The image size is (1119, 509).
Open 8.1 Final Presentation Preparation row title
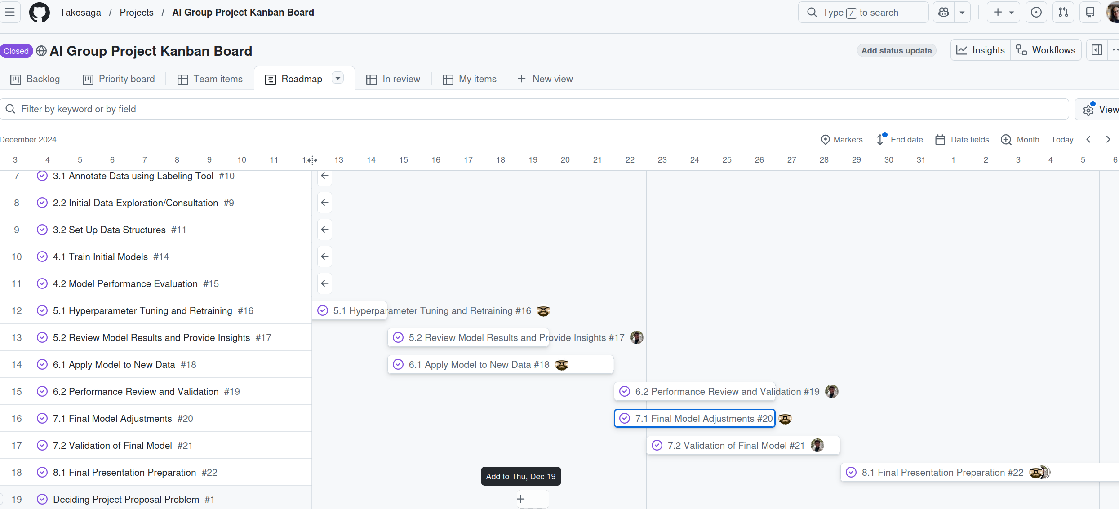[x=124, y=473]
